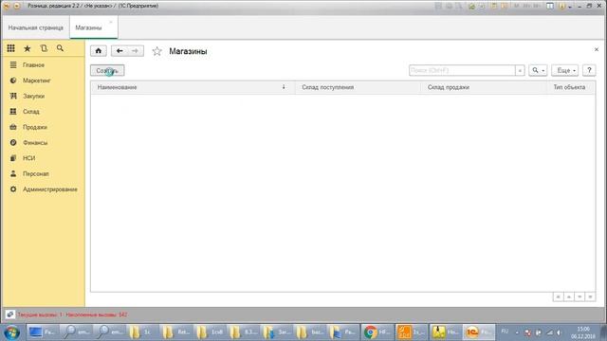607x341 pixels.
Task: Click the Текущие вызовы status text
Action: pos(40,314)
